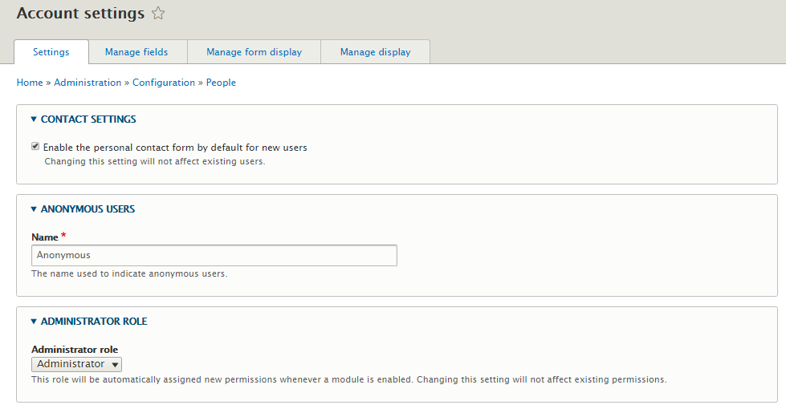Click the 'Changing this setting will not affect existing users.' text
The width and height of the screenshot is (786, 409).
[155, 162]
